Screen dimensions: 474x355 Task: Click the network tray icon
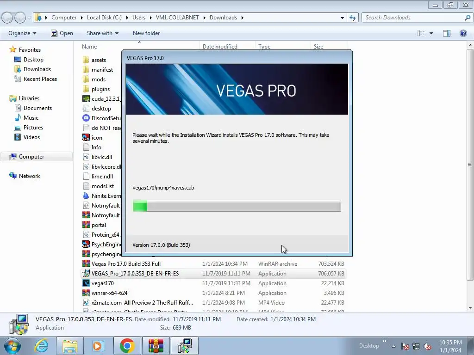pyautogui.click(x=416, y=346)
